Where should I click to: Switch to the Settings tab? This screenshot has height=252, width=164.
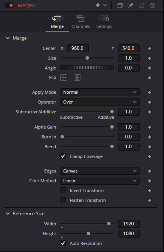(104, 22)
